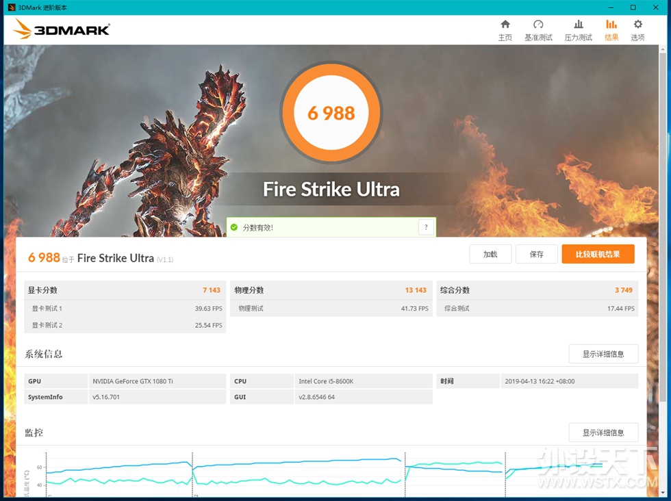Click the 显卡测试 1 39.63 FPS row
671x501 pixels.
(x=125, y=309)
